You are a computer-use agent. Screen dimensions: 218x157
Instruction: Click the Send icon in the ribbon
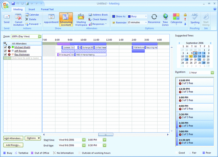pos(6,18)
